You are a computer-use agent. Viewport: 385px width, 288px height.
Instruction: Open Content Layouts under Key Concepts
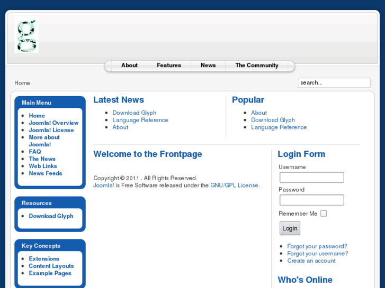[x=51, y=266]
